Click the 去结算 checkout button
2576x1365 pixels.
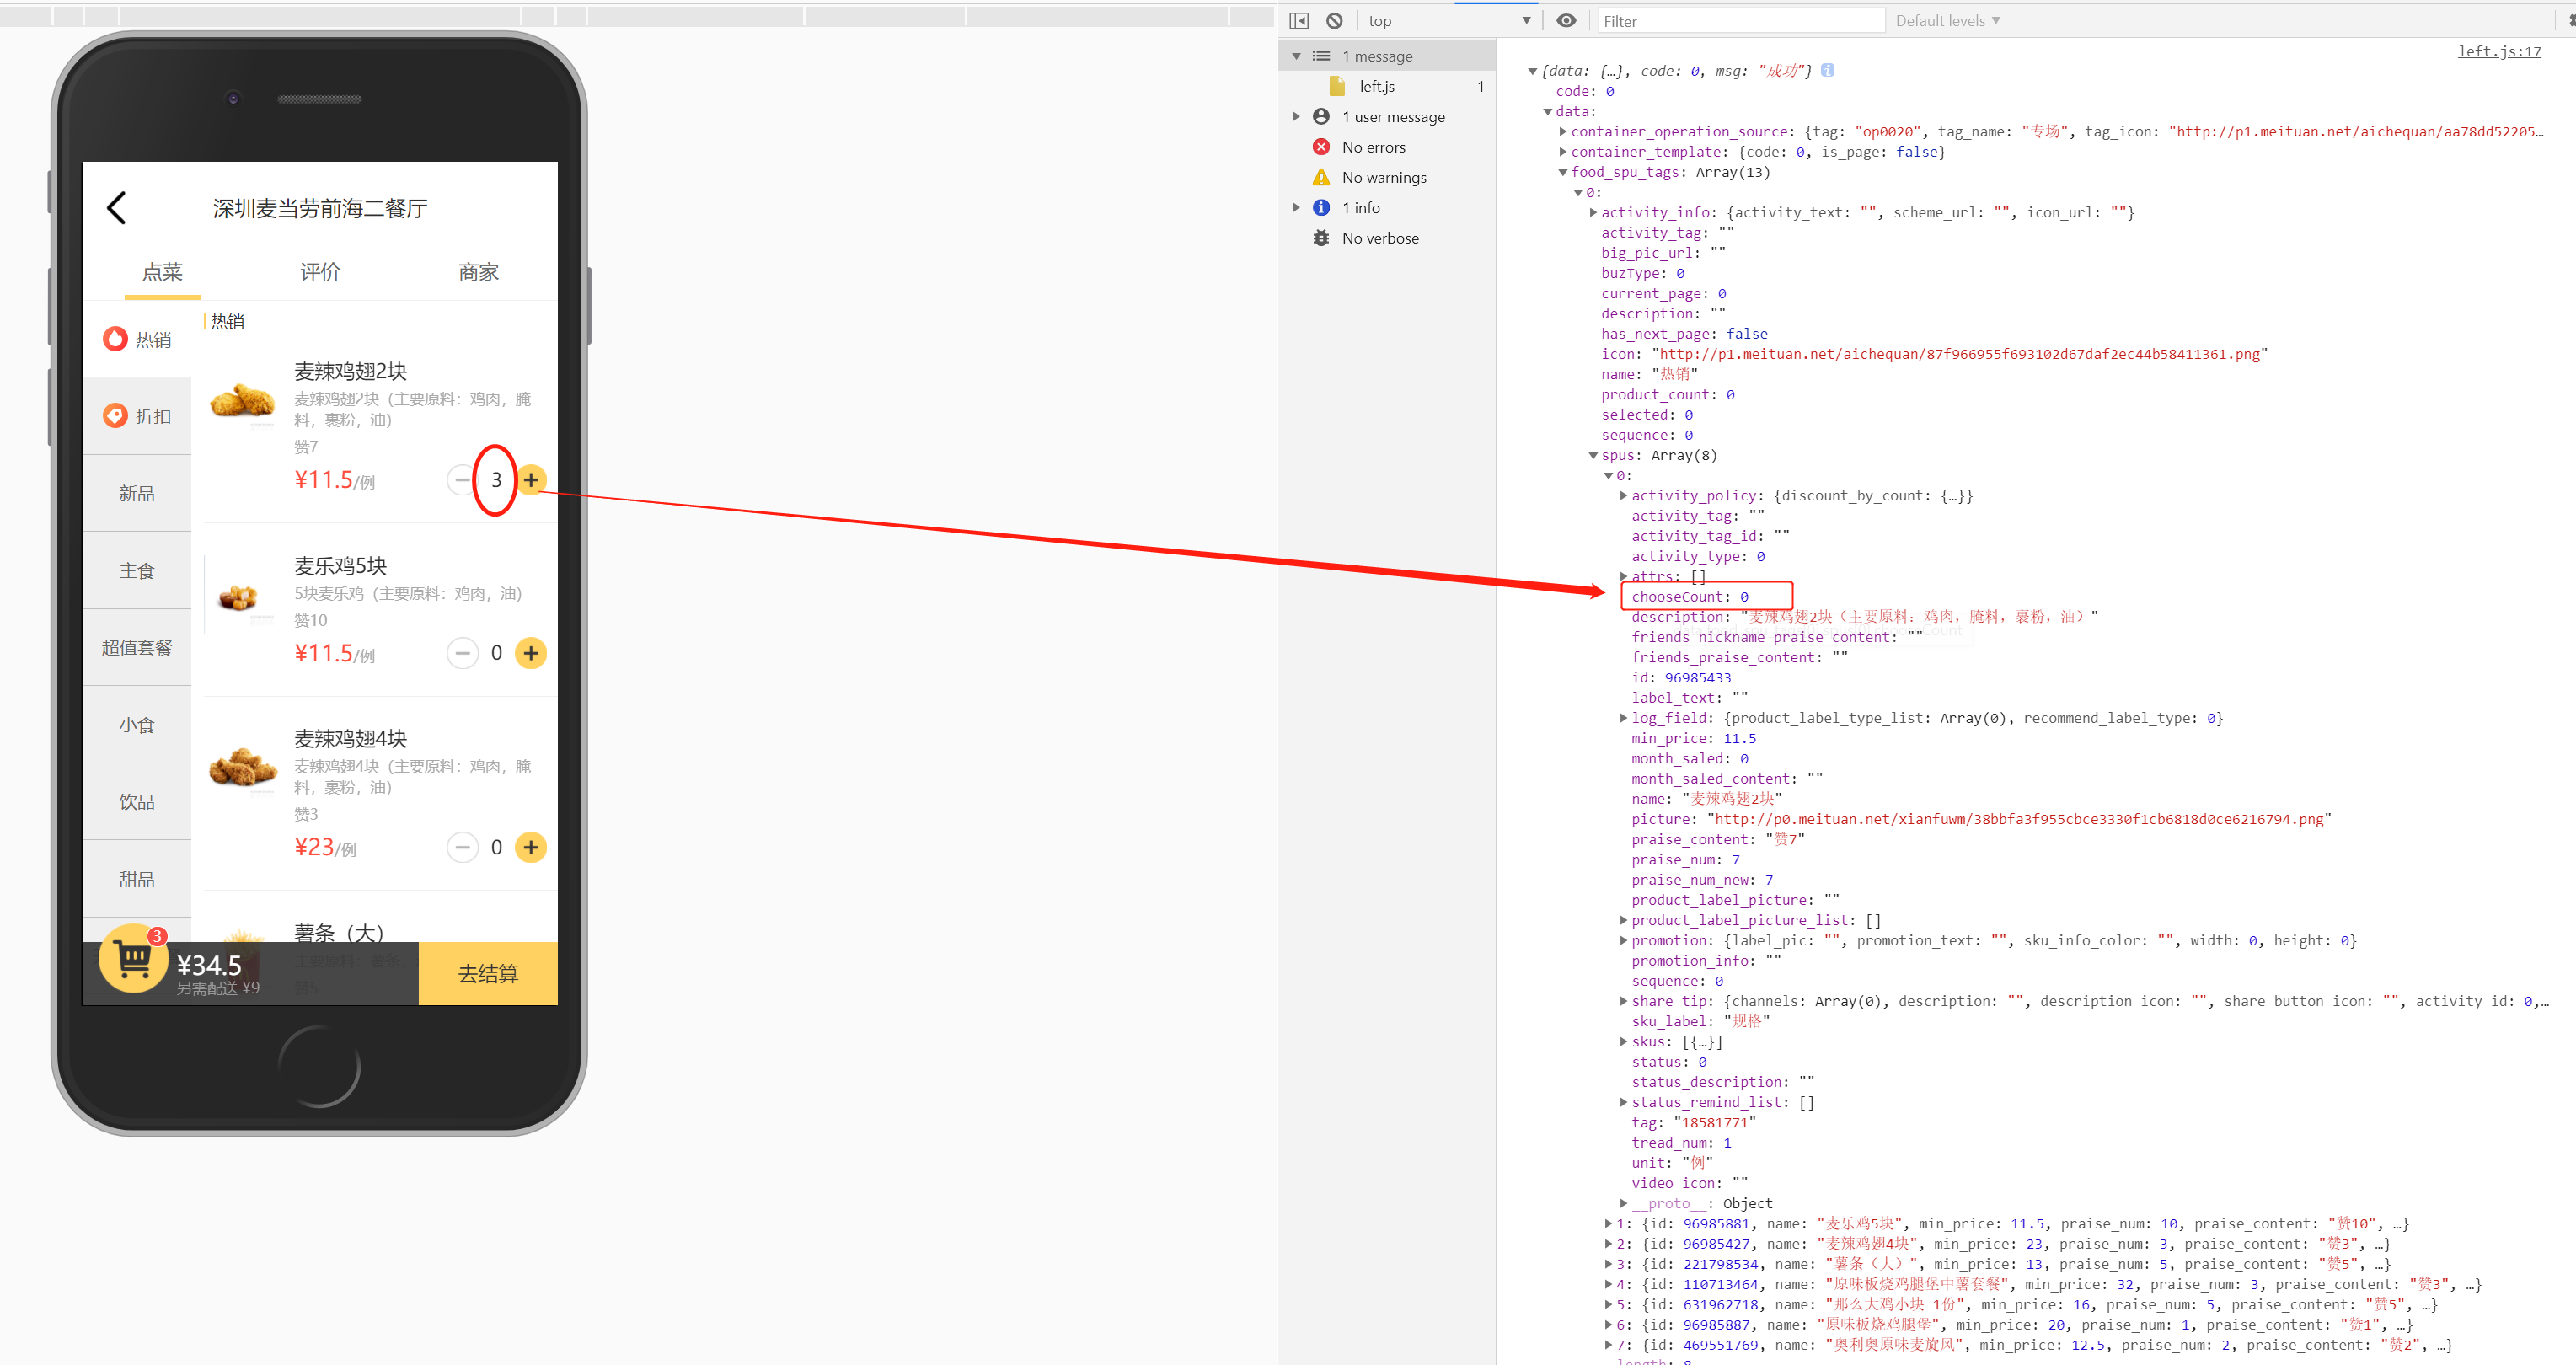point(488,973)
